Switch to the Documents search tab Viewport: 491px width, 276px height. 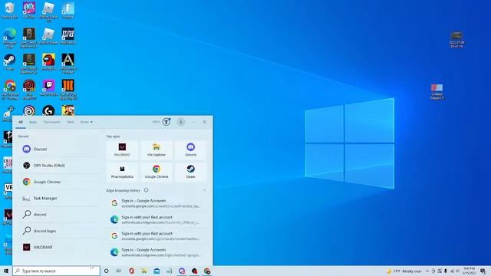pos(51,122)
